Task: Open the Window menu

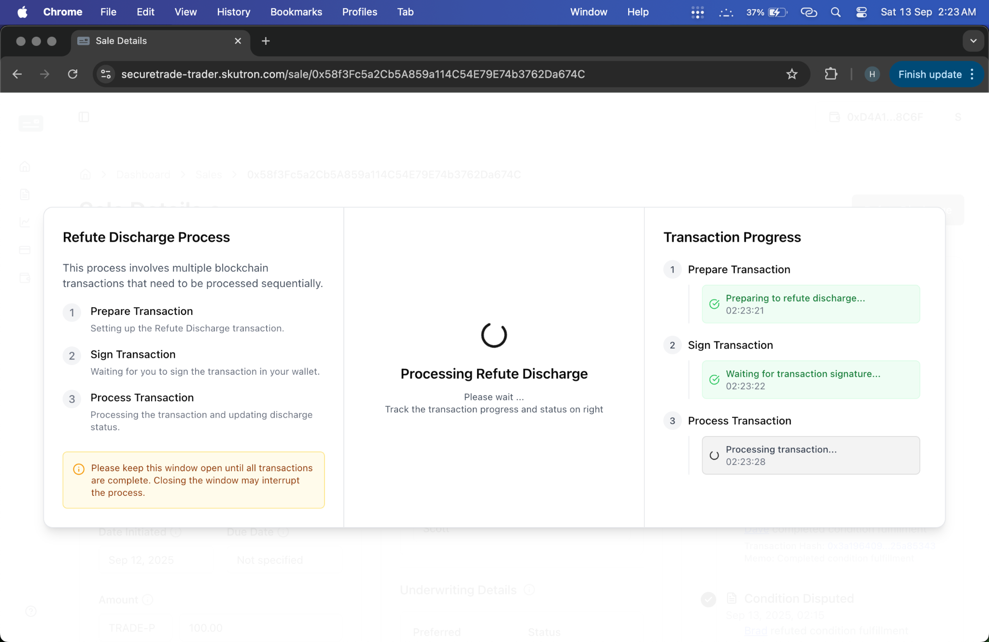Action: (588, 12)
